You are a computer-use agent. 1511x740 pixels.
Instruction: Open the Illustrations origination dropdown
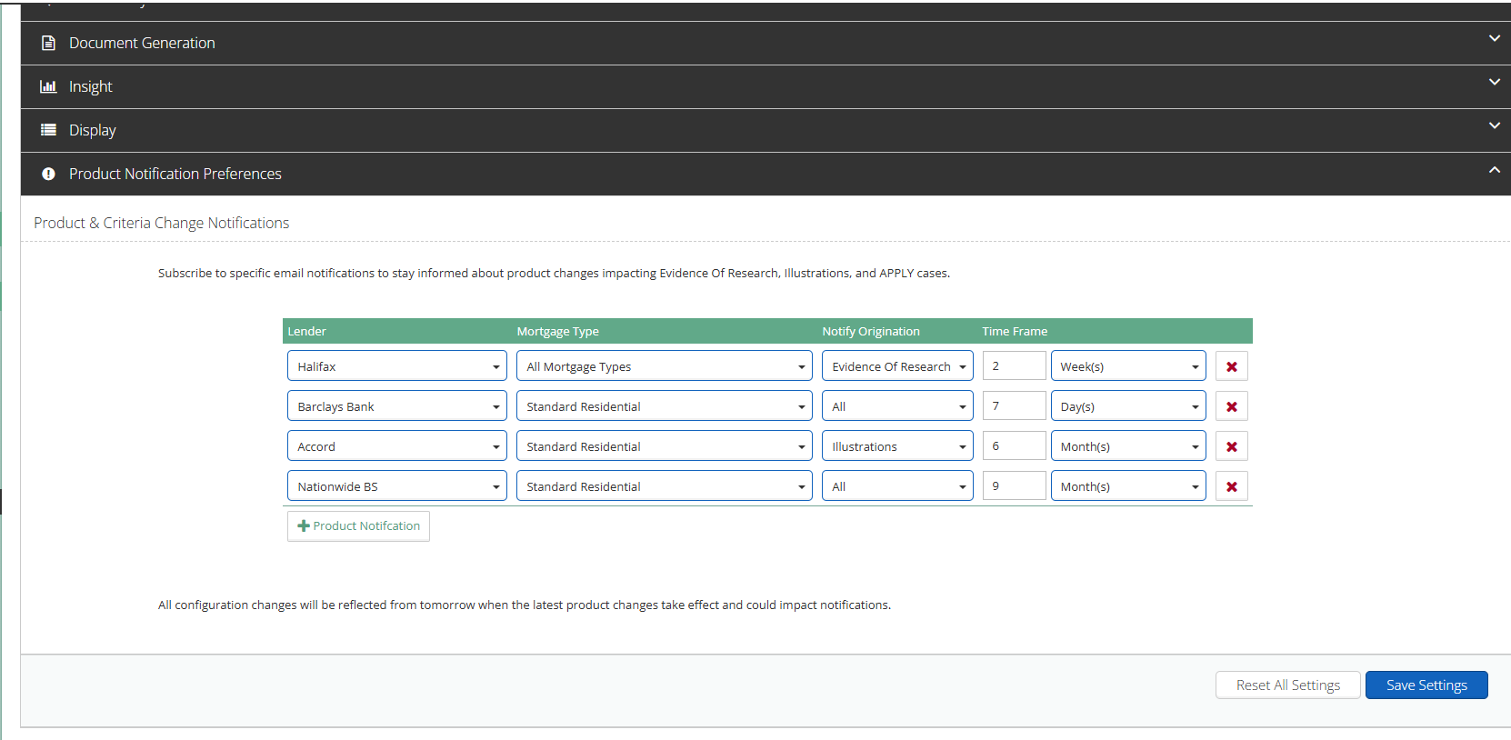click(897, 446)
